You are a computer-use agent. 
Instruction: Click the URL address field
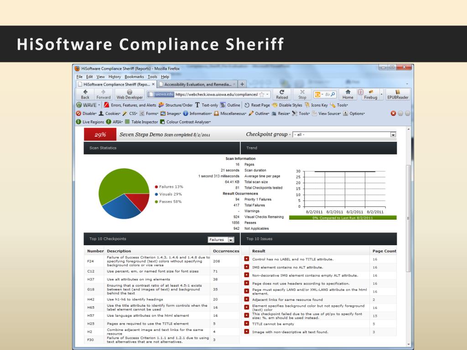pos(216,95)
